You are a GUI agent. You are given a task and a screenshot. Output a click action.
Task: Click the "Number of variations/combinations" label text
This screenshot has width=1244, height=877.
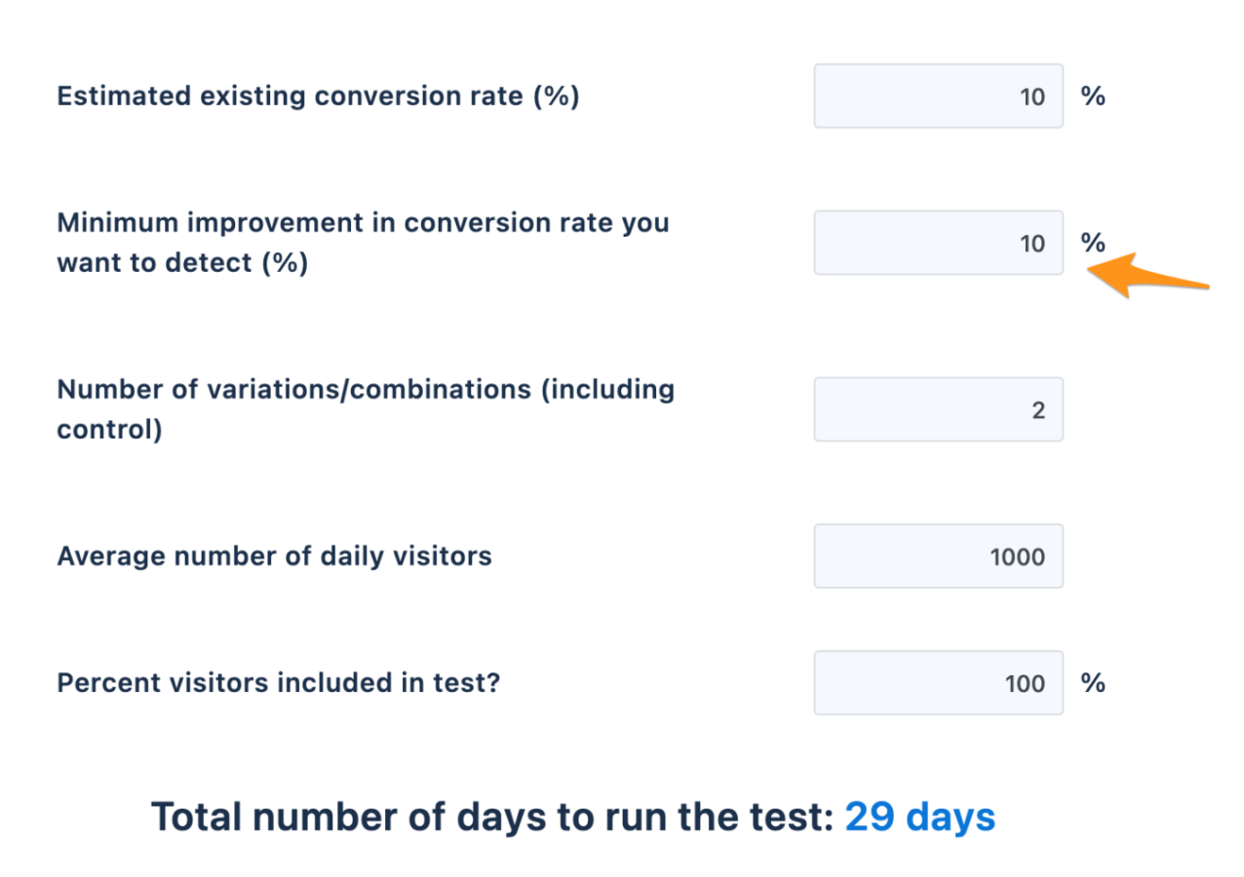(366, 390)
